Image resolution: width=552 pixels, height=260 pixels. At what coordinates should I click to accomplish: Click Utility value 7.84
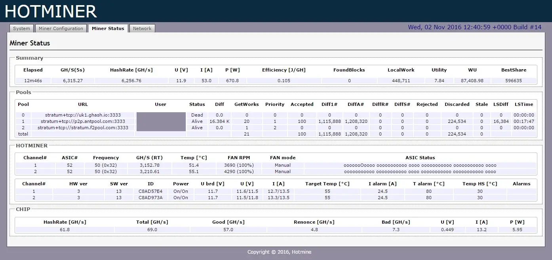[439, 81]
